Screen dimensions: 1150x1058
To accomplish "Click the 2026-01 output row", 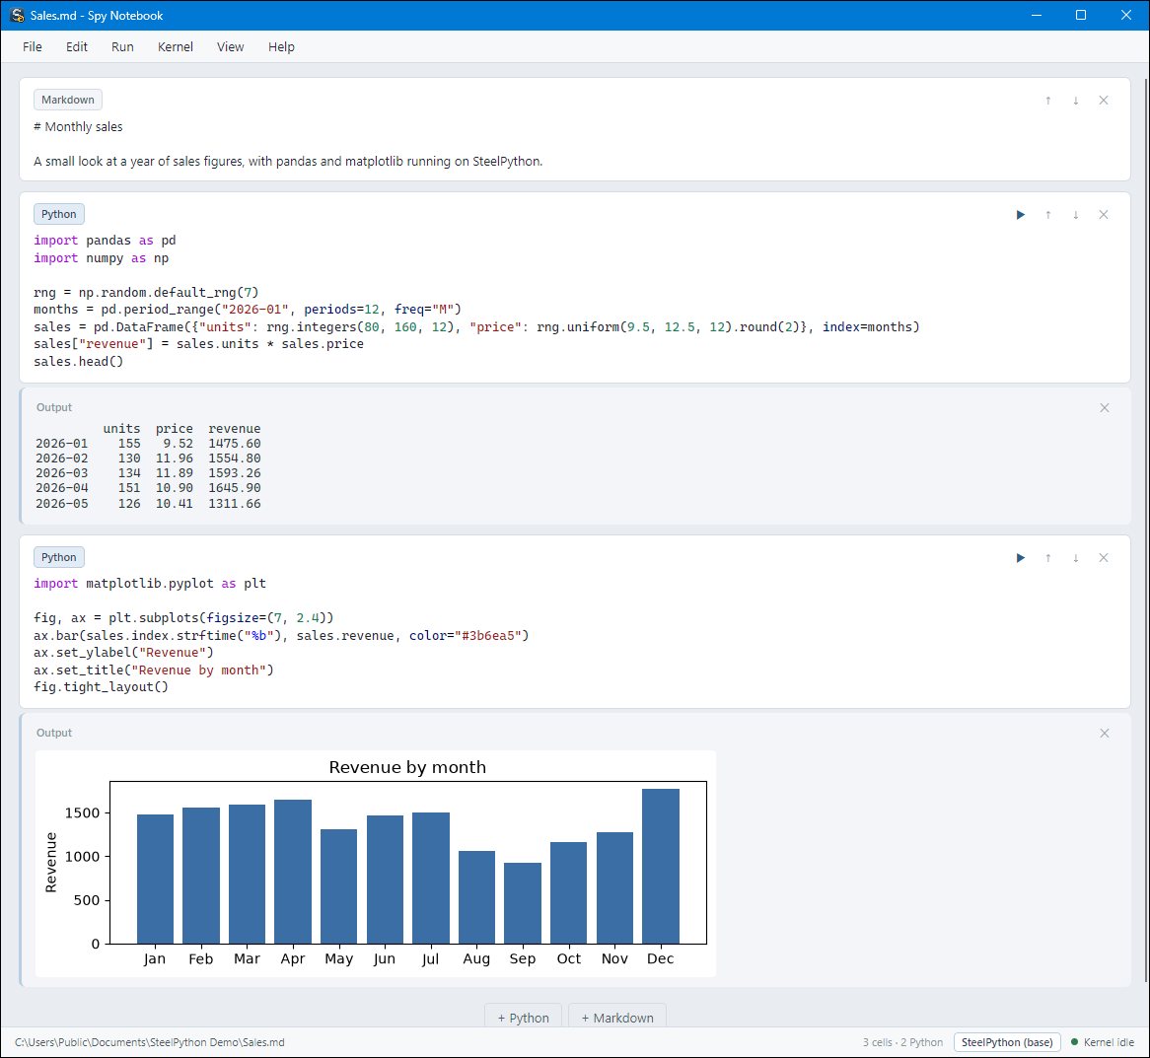I will tap(148, 444).
